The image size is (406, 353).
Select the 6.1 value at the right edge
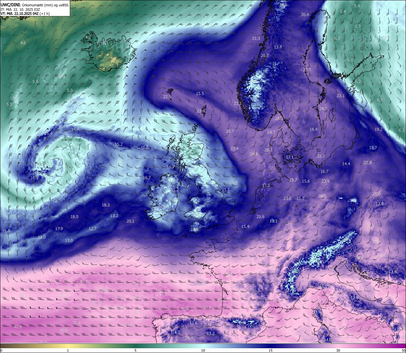[380, 100]
